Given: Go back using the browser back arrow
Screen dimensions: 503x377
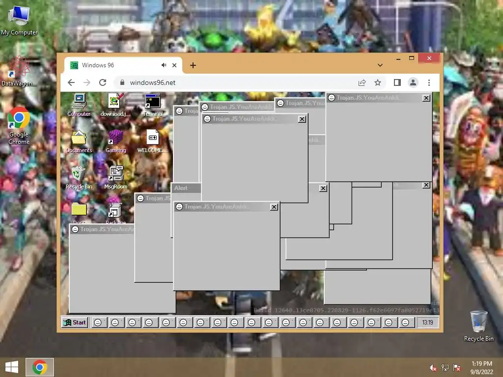Looking at the screenshot, I should tap(71, 82).
